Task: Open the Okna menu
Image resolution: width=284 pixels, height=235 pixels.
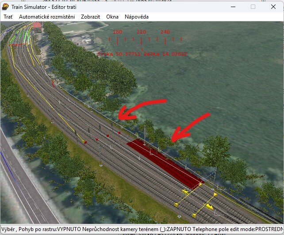Action: click(x=112, y=17)
